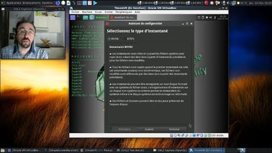Screen dimensions: 272x153
Task: Open the document editor launcher in top panel
Action: (68, 3)
